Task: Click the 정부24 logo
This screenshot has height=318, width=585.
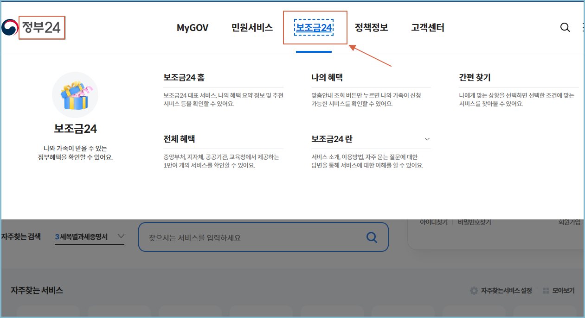Action: point(42,28)
